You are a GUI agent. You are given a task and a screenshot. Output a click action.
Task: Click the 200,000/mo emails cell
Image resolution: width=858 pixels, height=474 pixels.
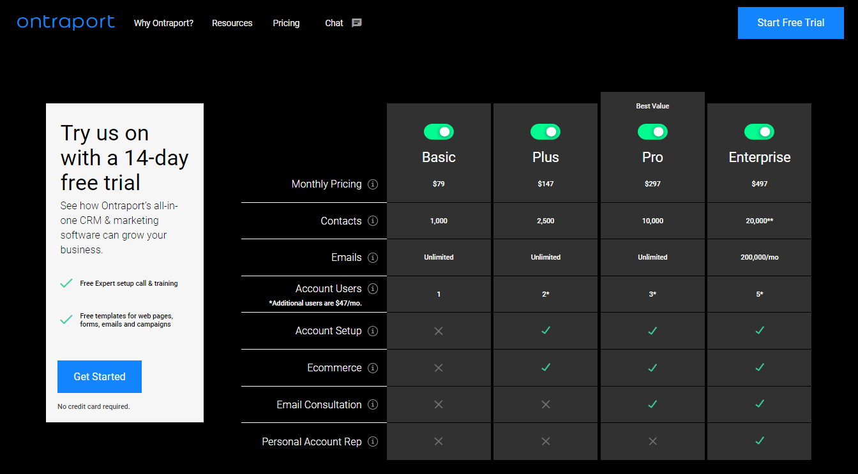click(759, 257)
